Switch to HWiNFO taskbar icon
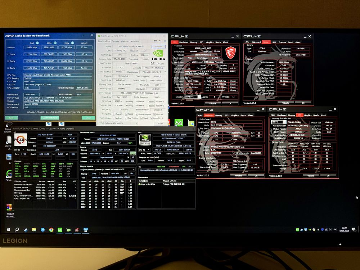The width and height of the screenshot is (360, 270). pyautogui.click(x=86, y=230)
